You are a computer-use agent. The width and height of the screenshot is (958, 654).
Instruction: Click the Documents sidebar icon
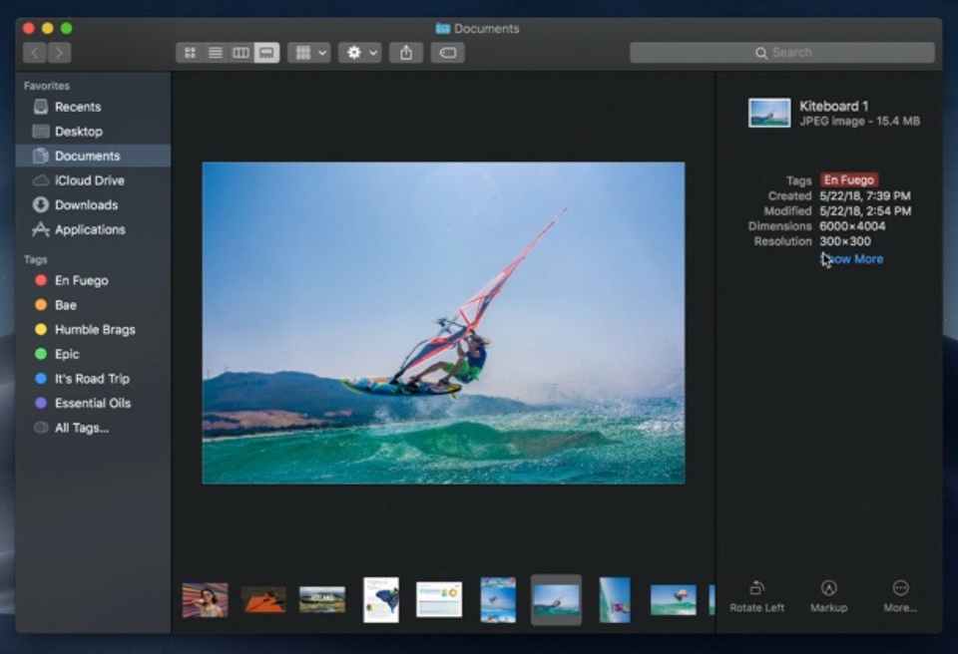(x=41, y=156)
